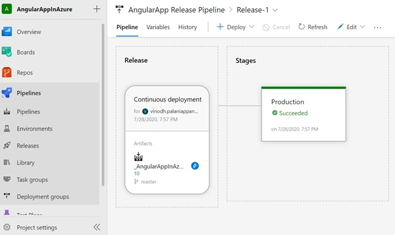Open the Production stage card
395x235 pixels.
point(304,114)
